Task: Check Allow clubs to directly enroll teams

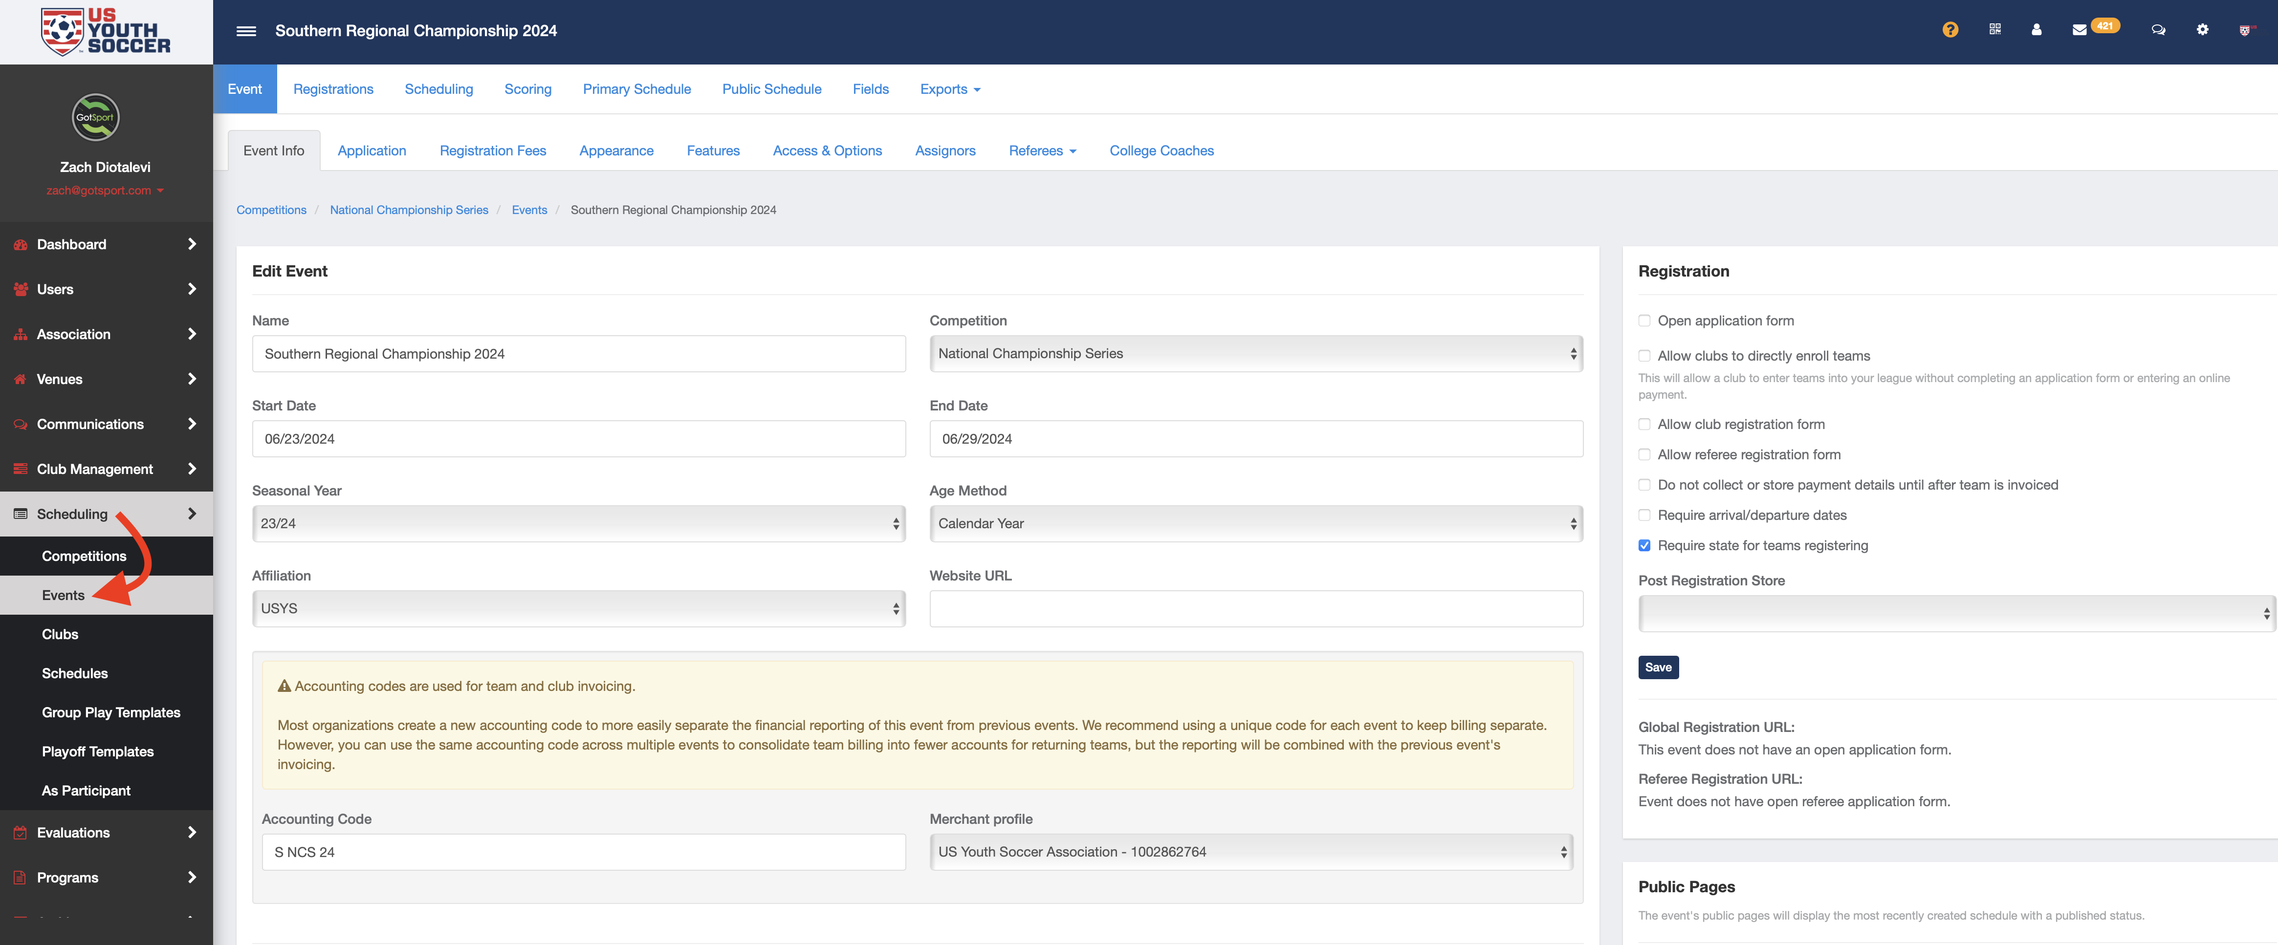Action: point(1644,356)
